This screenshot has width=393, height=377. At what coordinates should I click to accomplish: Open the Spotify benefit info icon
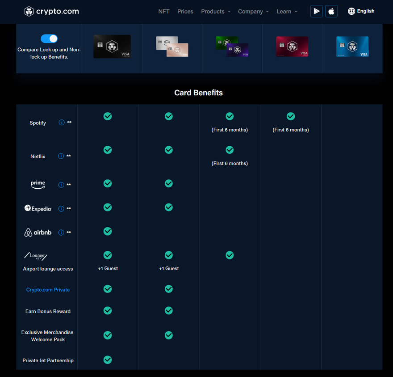[61, 122]
